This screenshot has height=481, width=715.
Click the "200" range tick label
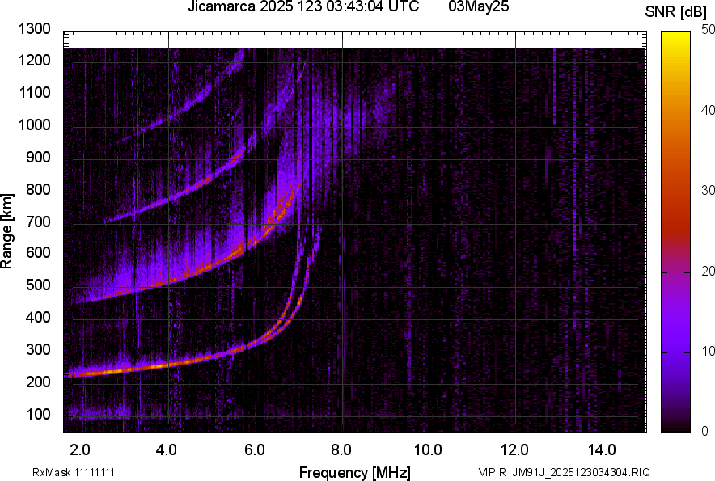38,382
